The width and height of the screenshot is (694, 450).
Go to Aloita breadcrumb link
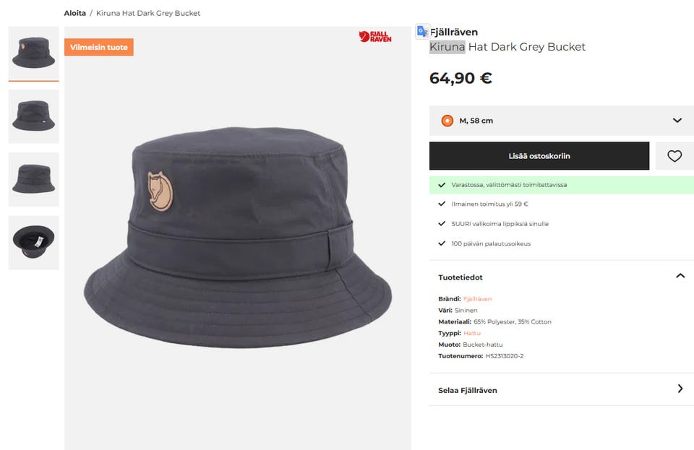tap(74, 13)
